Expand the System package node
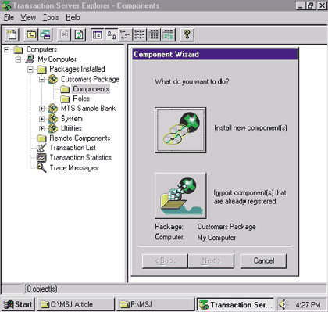 pos(41,119)
